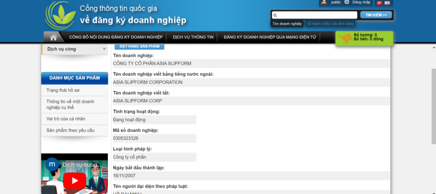Open the shopping cart icon

pyautogui.click(x=345, y=39)
